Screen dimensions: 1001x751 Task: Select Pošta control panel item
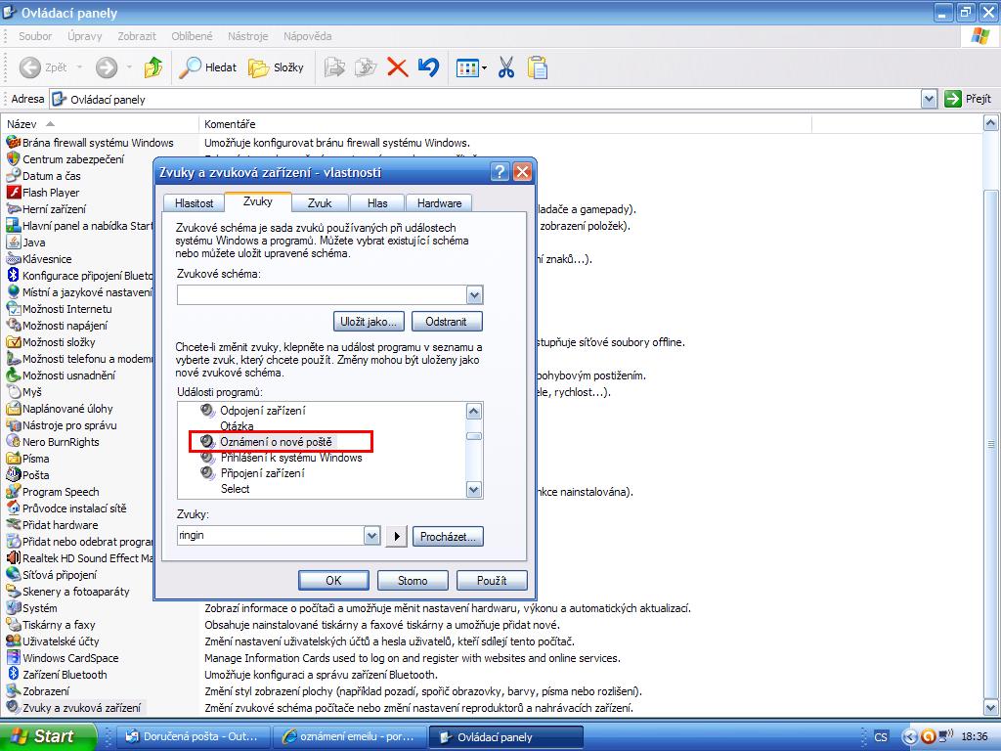[28, 475]
